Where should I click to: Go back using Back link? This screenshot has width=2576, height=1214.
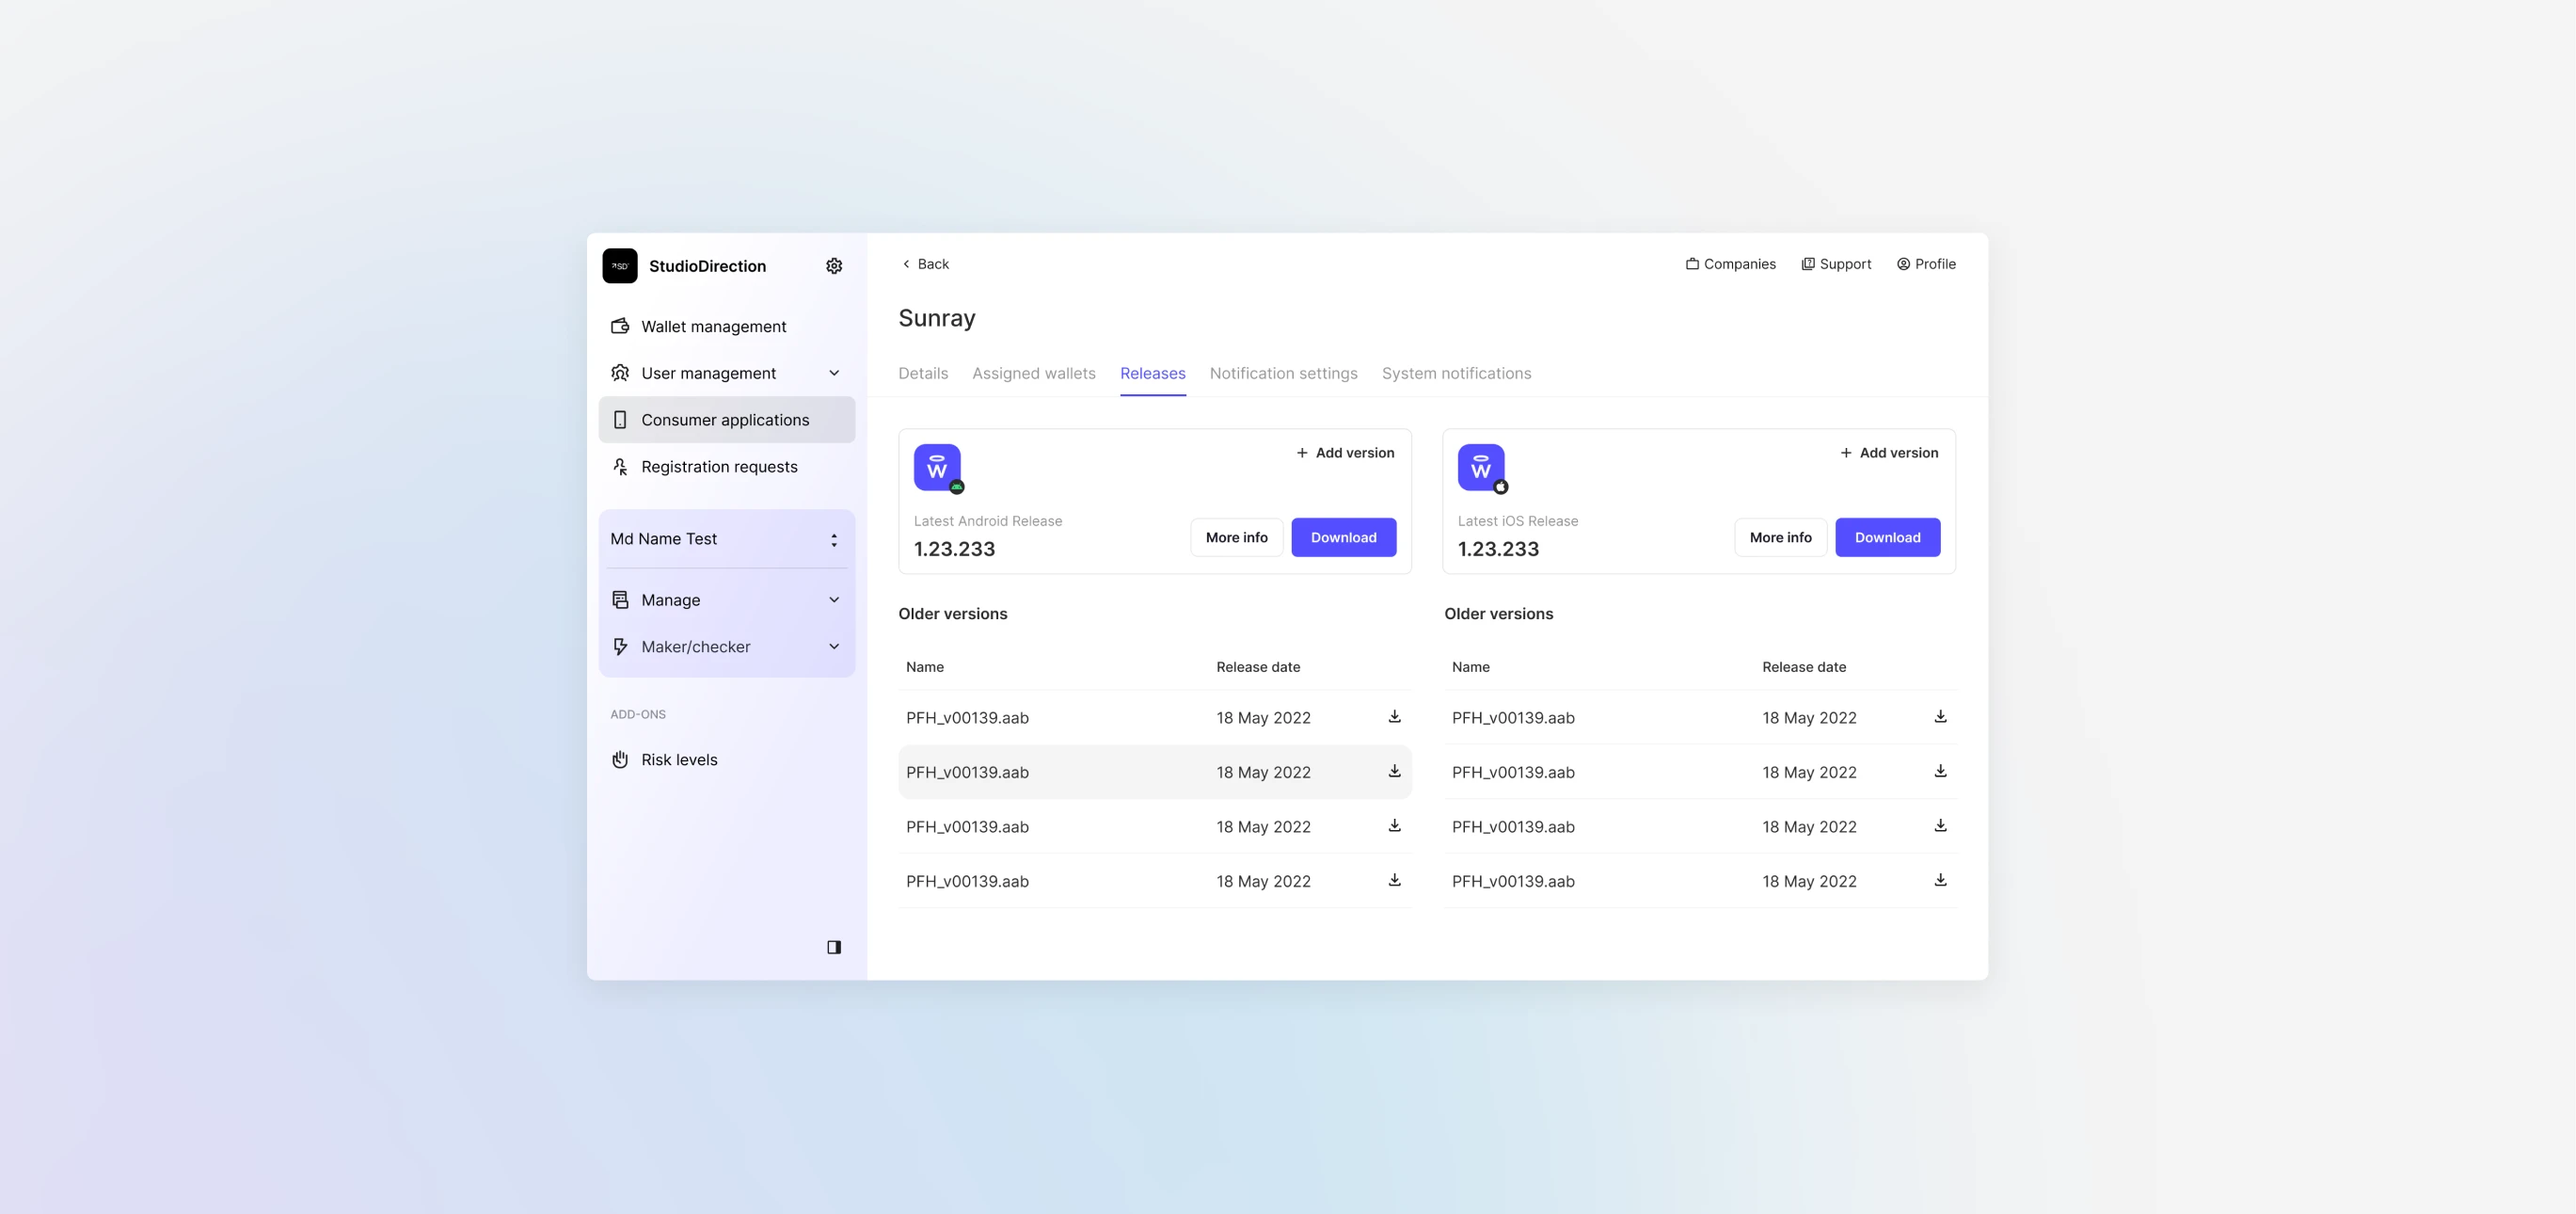[925, 264]
